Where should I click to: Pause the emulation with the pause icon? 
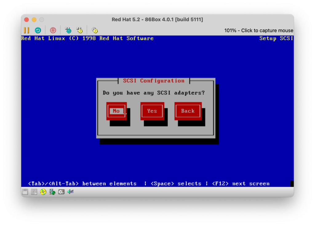coord(26,30)
